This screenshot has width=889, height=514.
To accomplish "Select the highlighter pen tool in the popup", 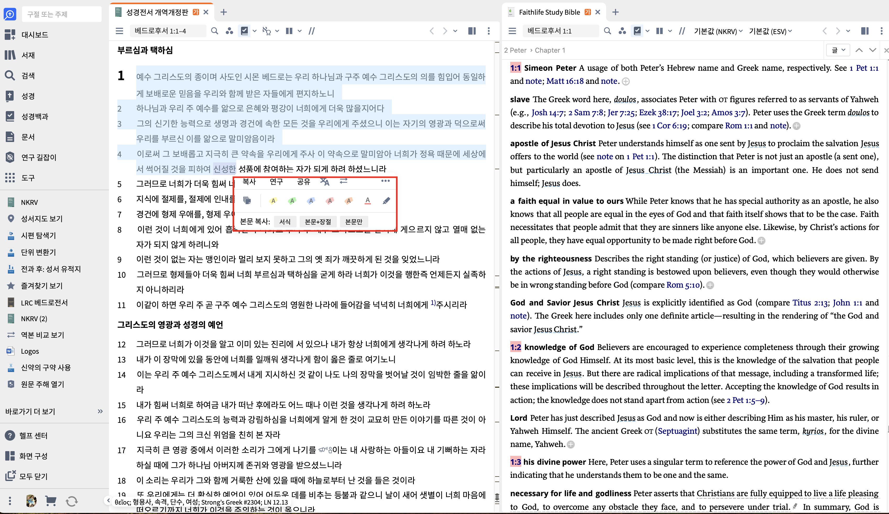I will tap(386, 201).
